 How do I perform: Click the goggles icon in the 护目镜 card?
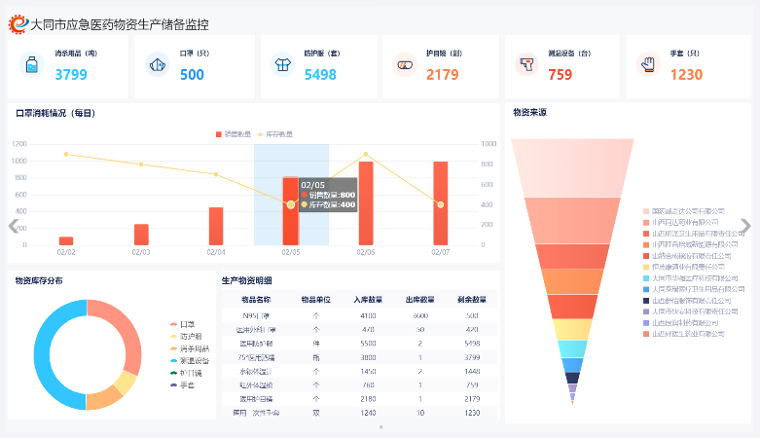click(406, 66)
